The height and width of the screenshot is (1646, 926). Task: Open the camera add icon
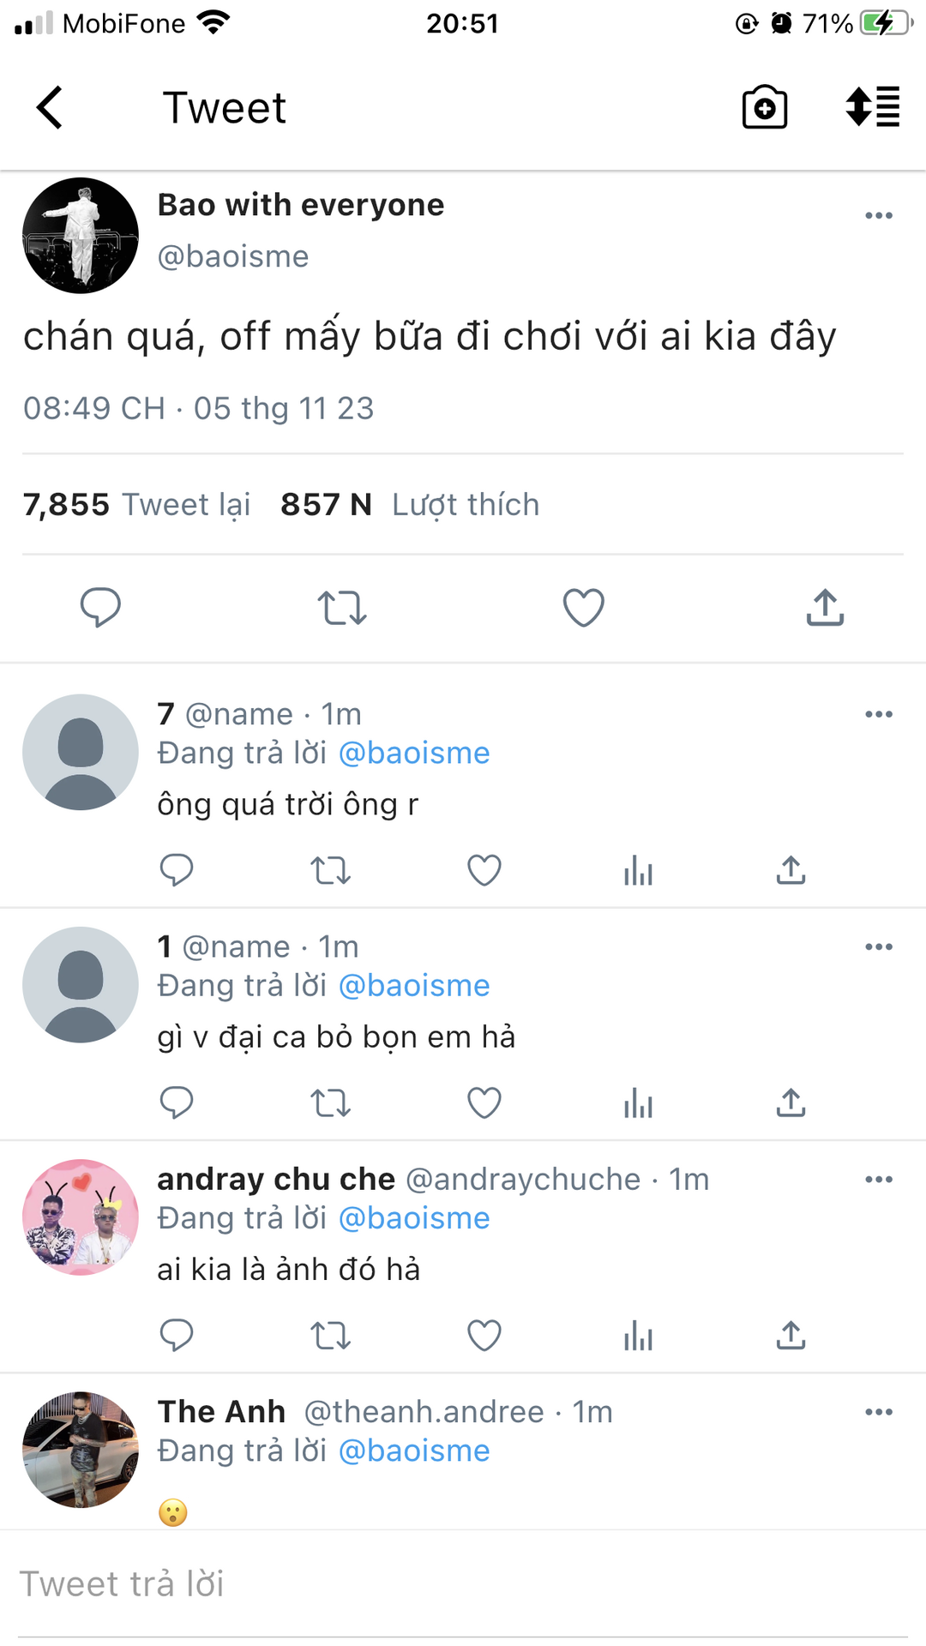click(764, 108)
